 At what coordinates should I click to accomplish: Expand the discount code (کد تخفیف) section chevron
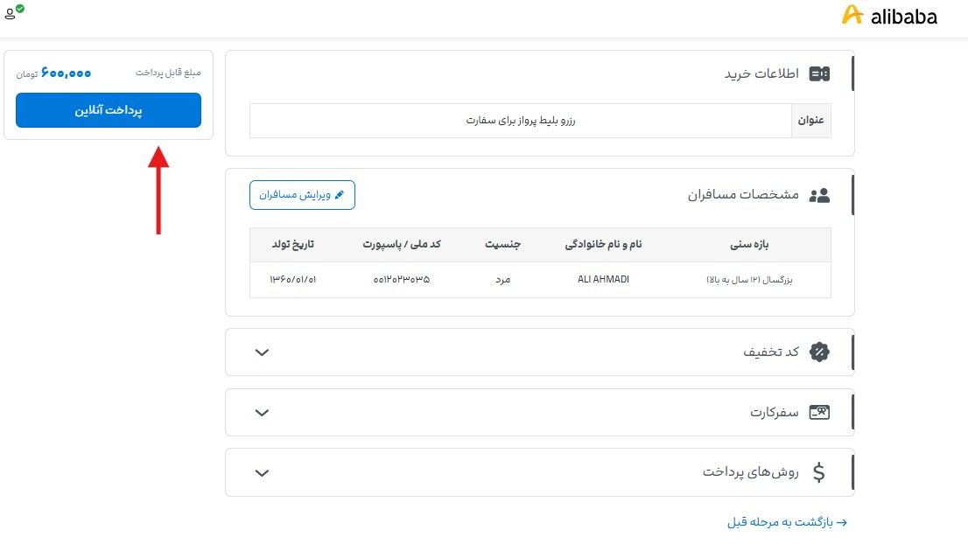(262, 352)
